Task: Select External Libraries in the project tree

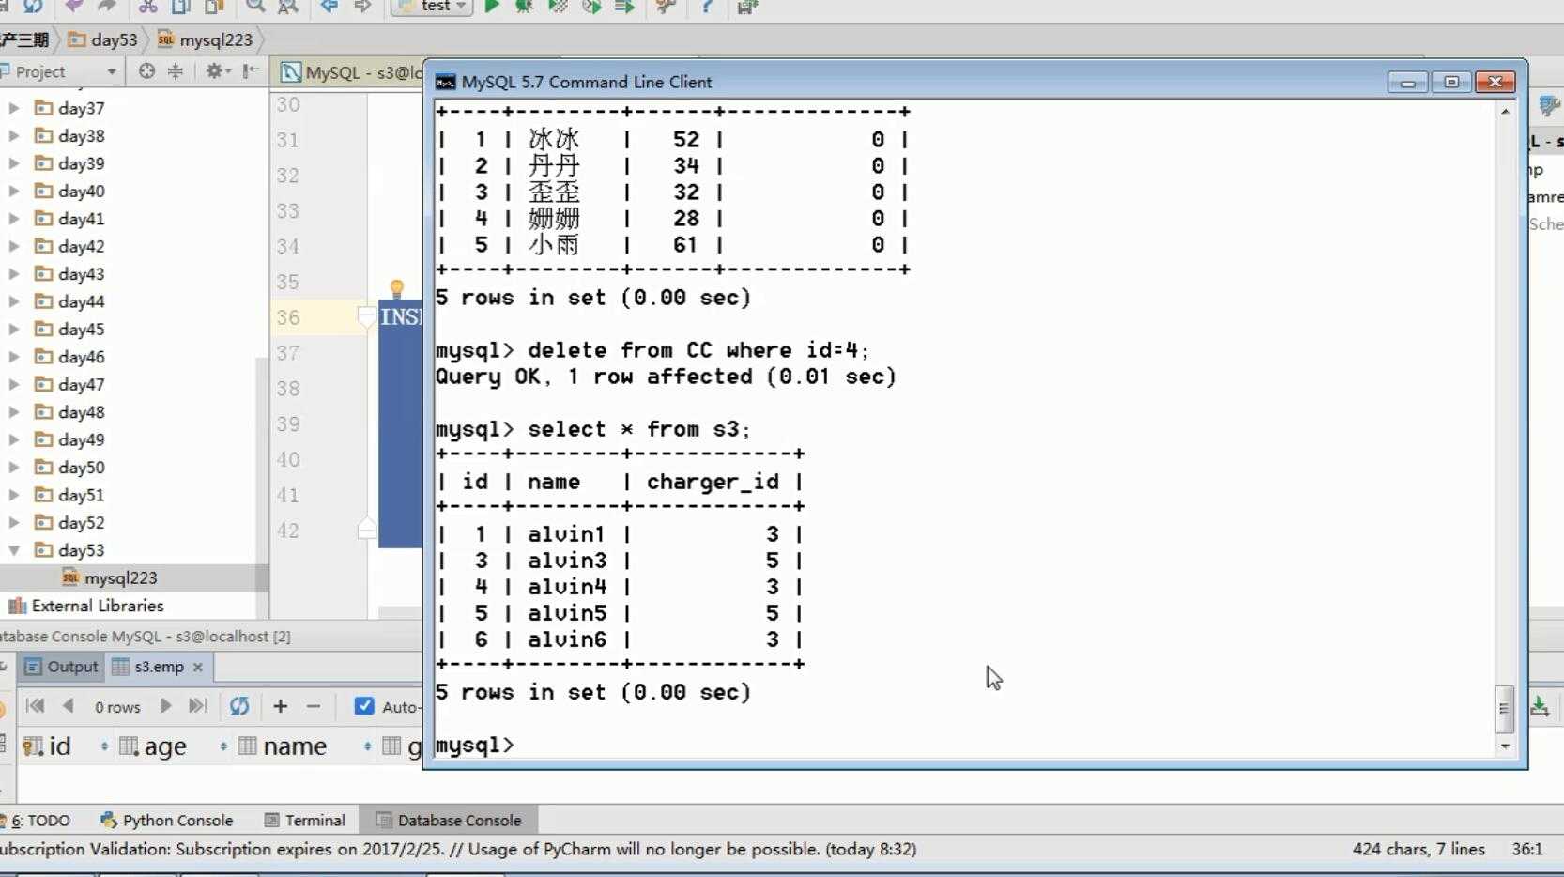Action: tap(98, 606)
